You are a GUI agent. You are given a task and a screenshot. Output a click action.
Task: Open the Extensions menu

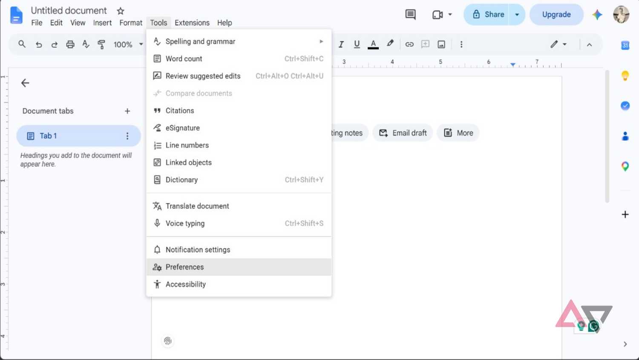tap(192, 23)
